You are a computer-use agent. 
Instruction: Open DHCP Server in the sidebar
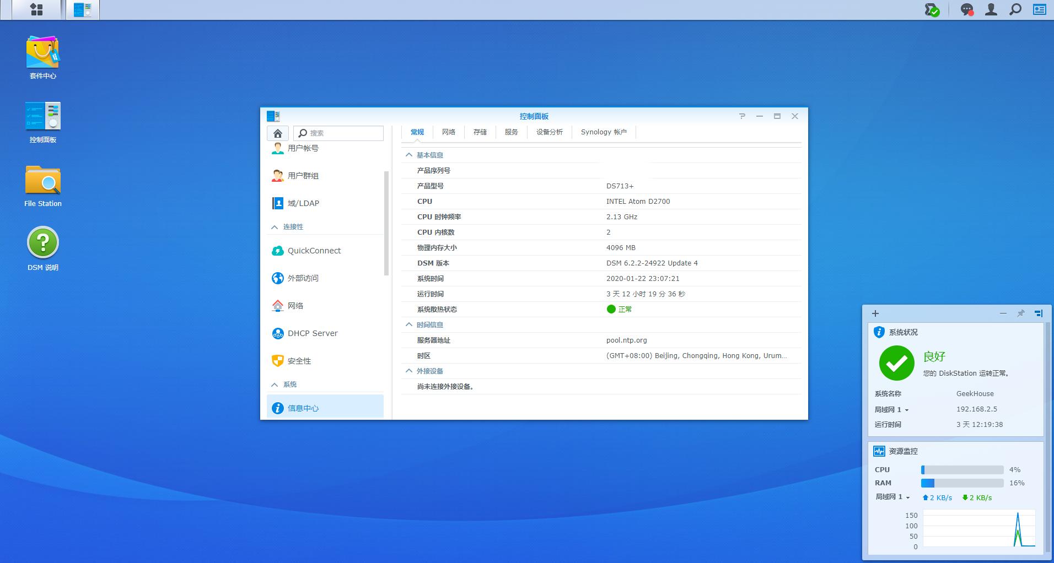[x=312, y=333]
